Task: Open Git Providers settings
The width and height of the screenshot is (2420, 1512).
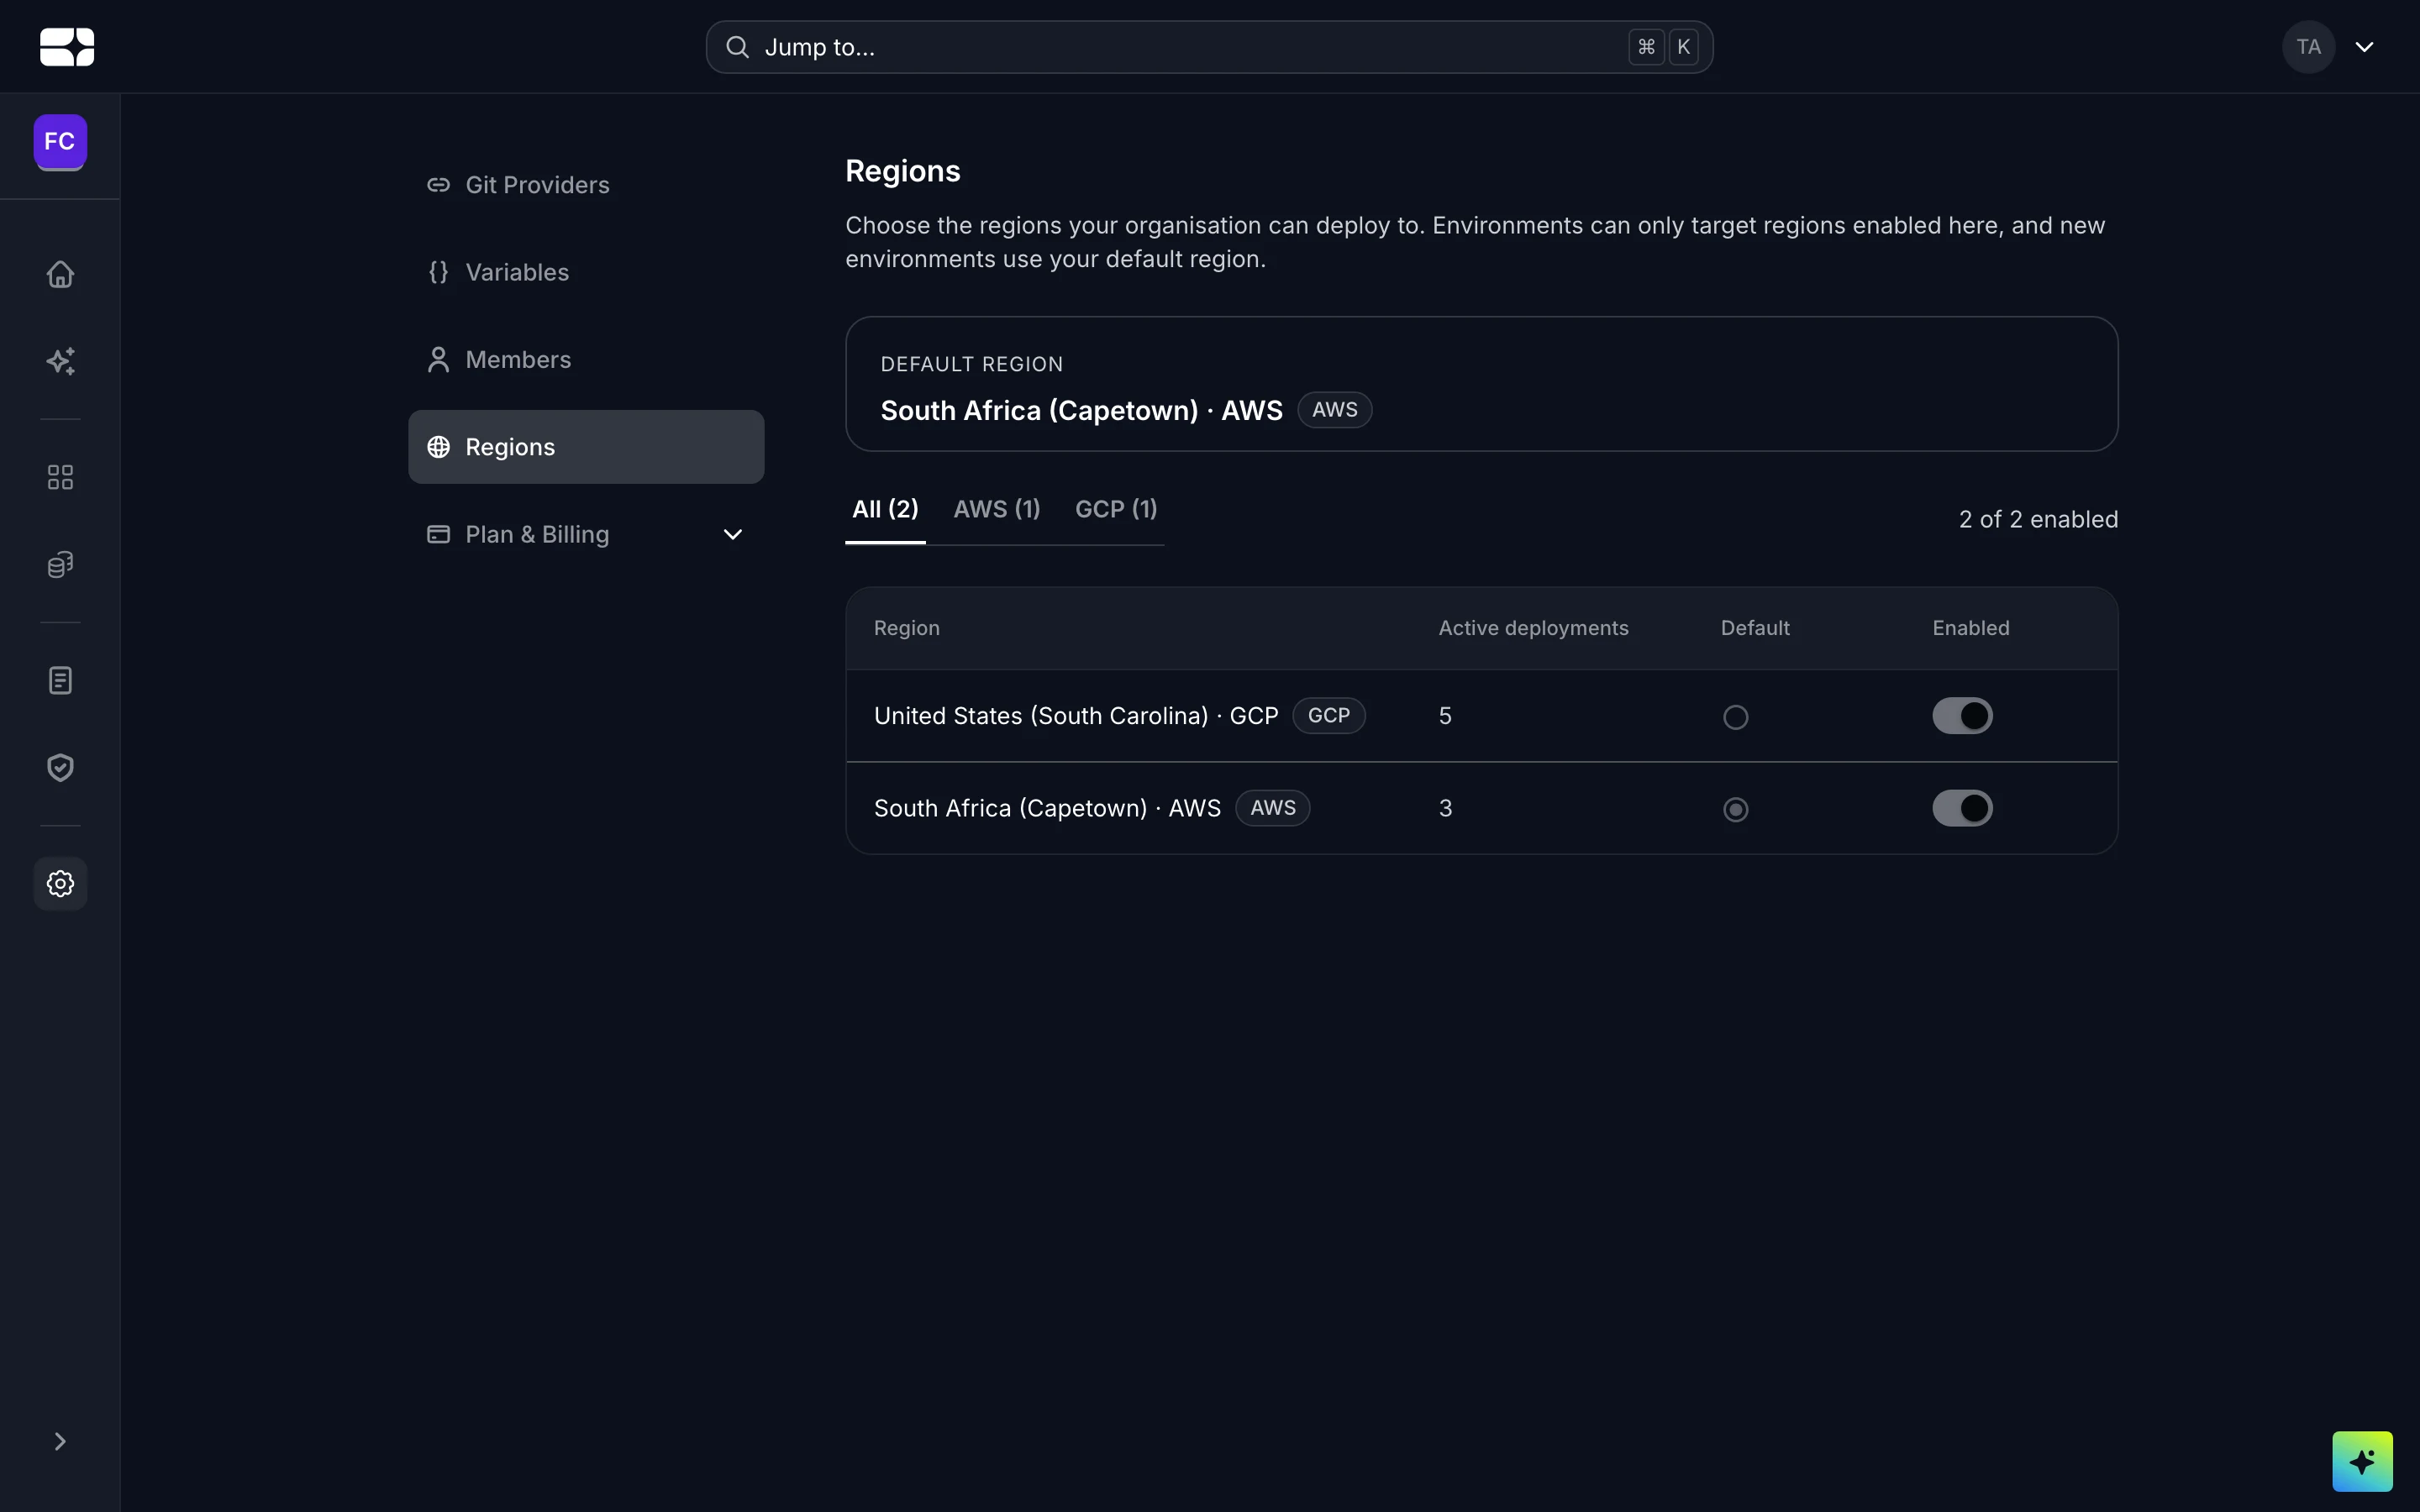Action: point(586,185)
